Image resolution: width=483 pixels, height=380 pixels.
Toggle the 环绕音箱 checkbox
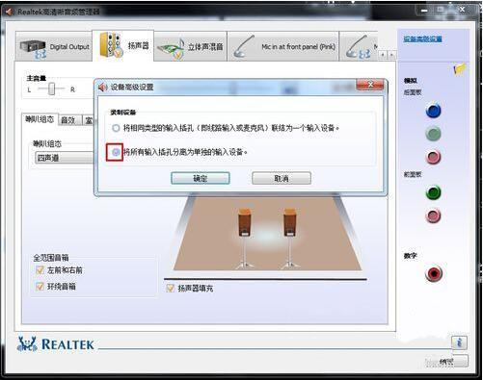coord(40,286)
